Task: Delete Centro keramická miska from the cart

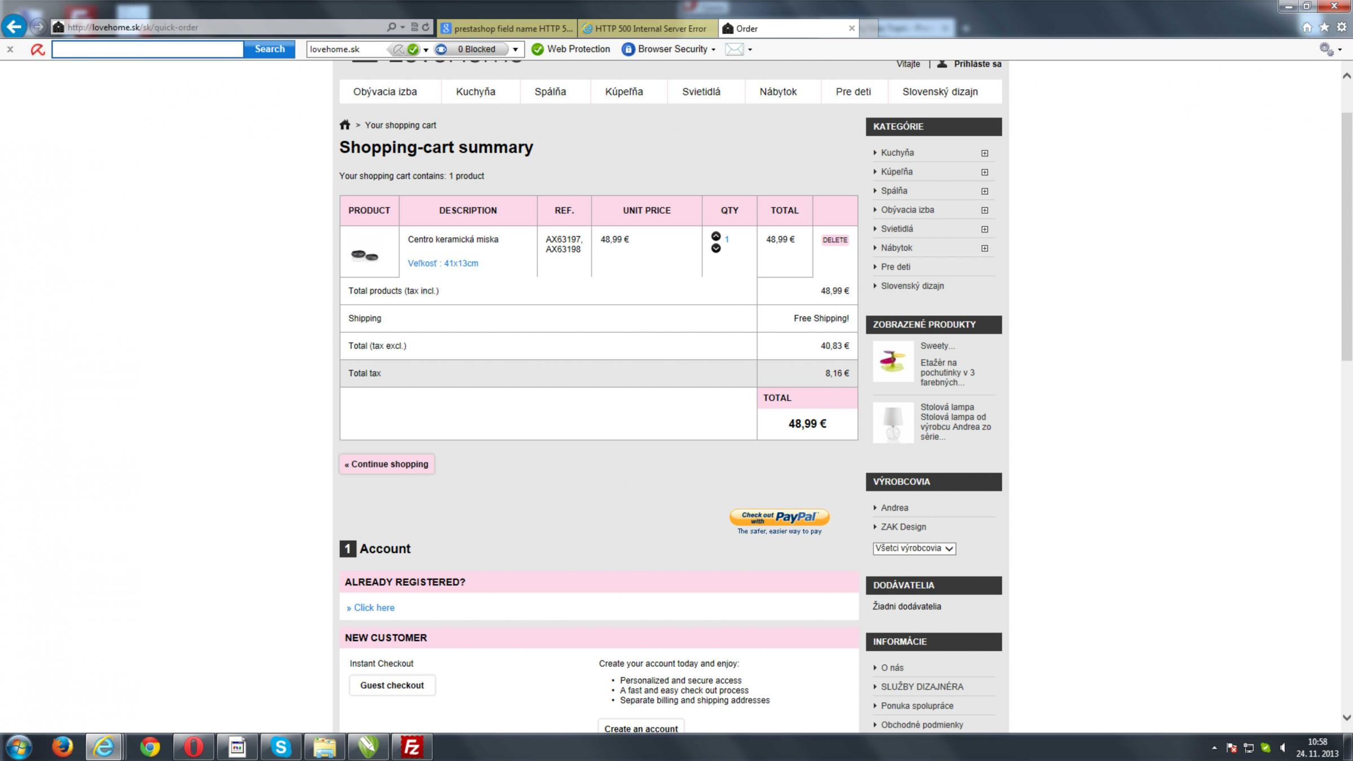Action: click(x=834, y=240)
